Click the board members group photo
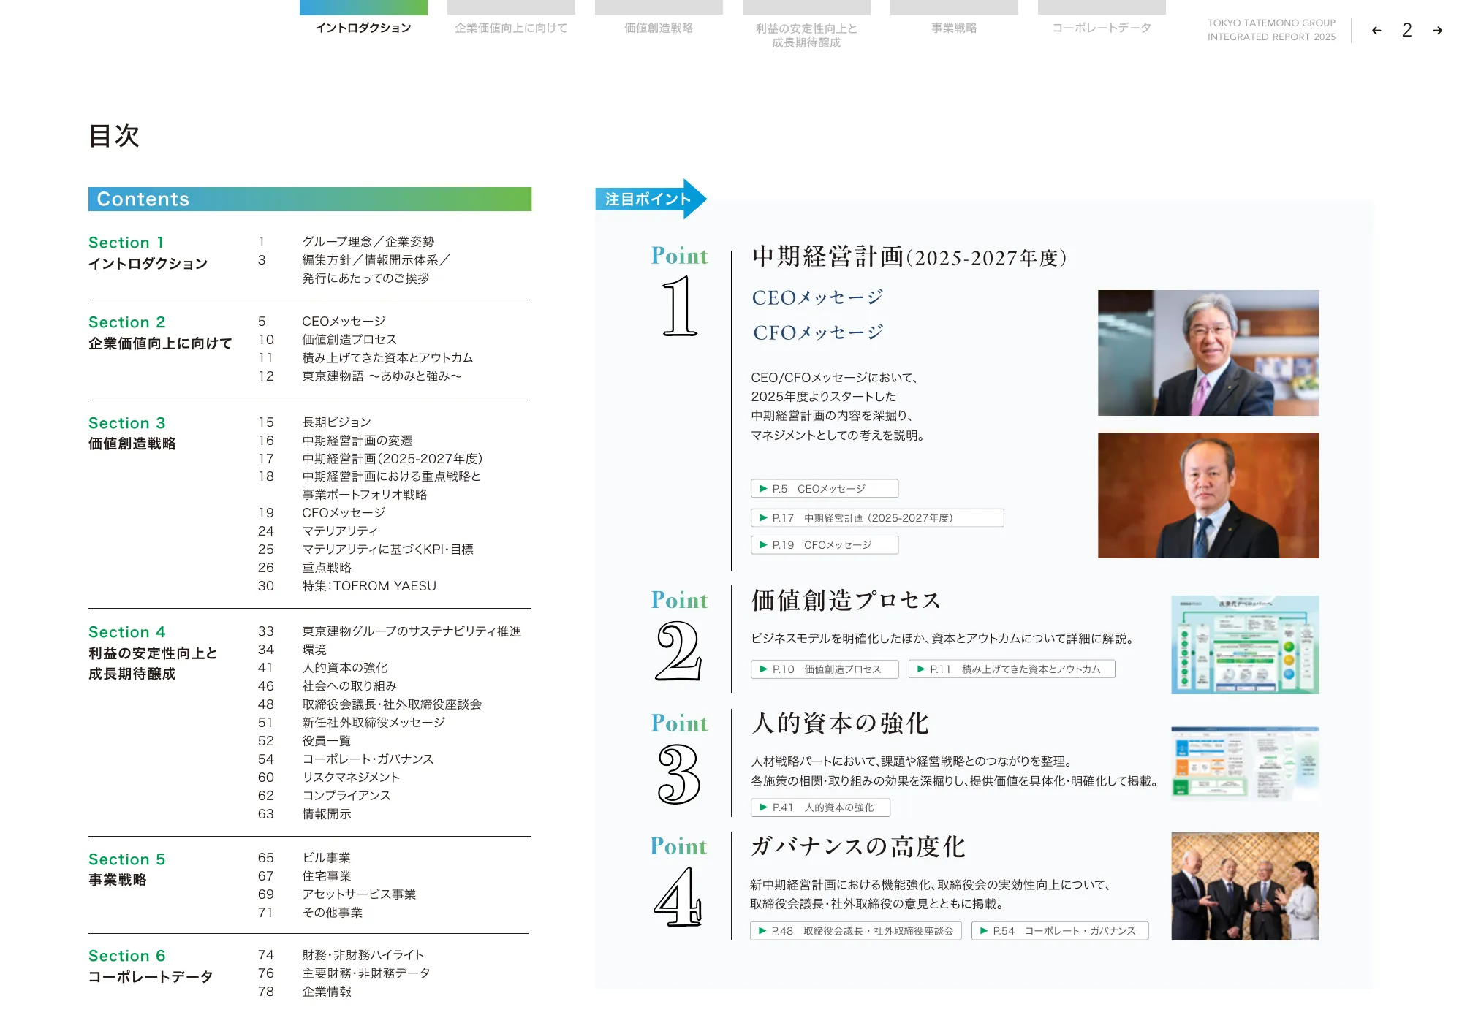The image size is (1462, 1034). (x=1245, y=886)
